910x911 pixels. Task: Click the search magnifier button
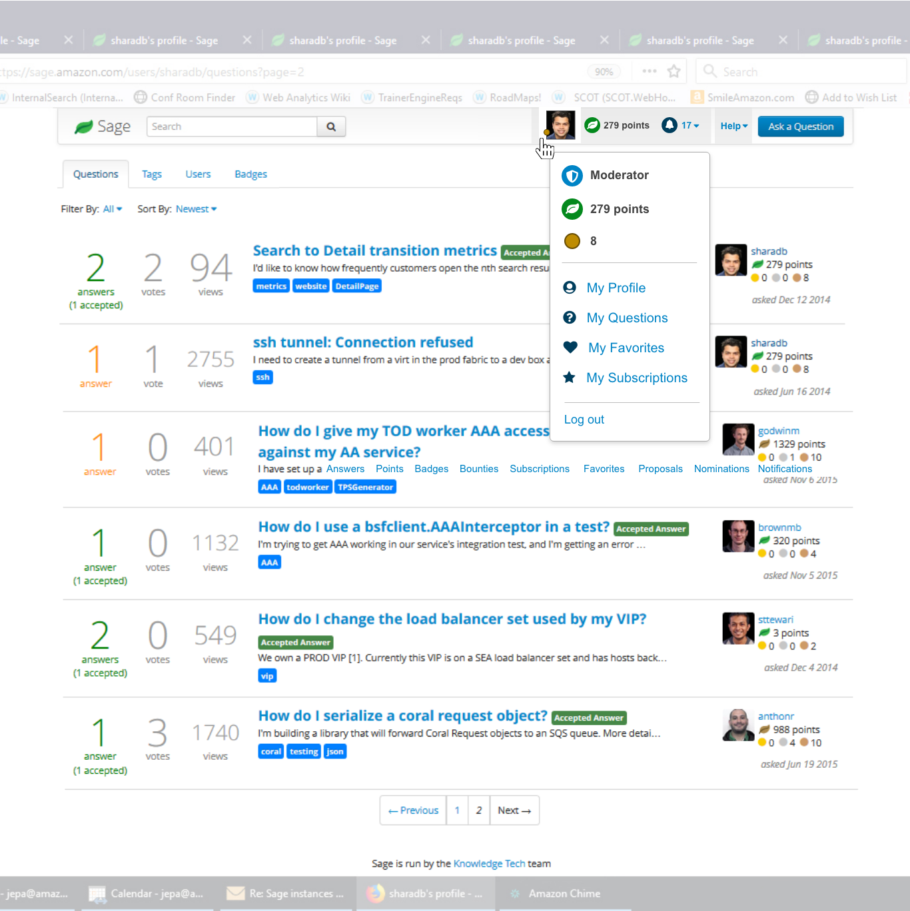click(x=331, y=127)
